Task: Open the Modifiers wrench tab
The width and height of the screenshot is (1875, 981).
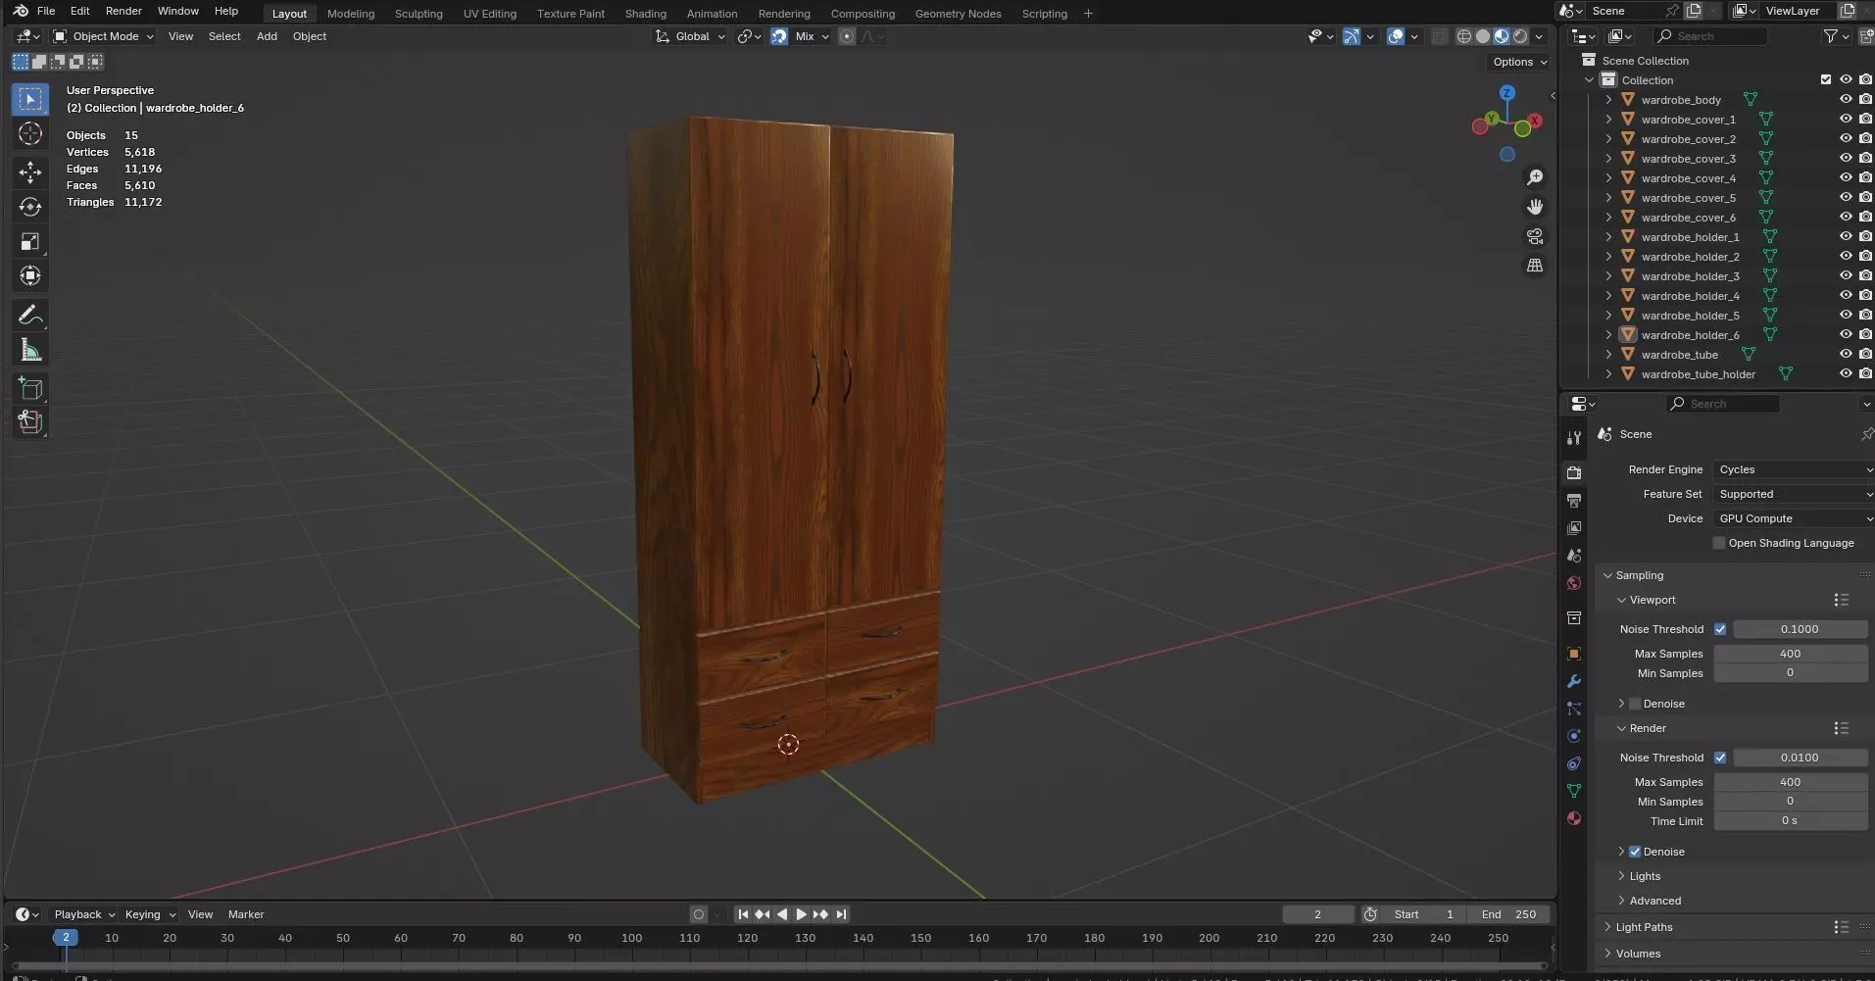Action: 1574,681
